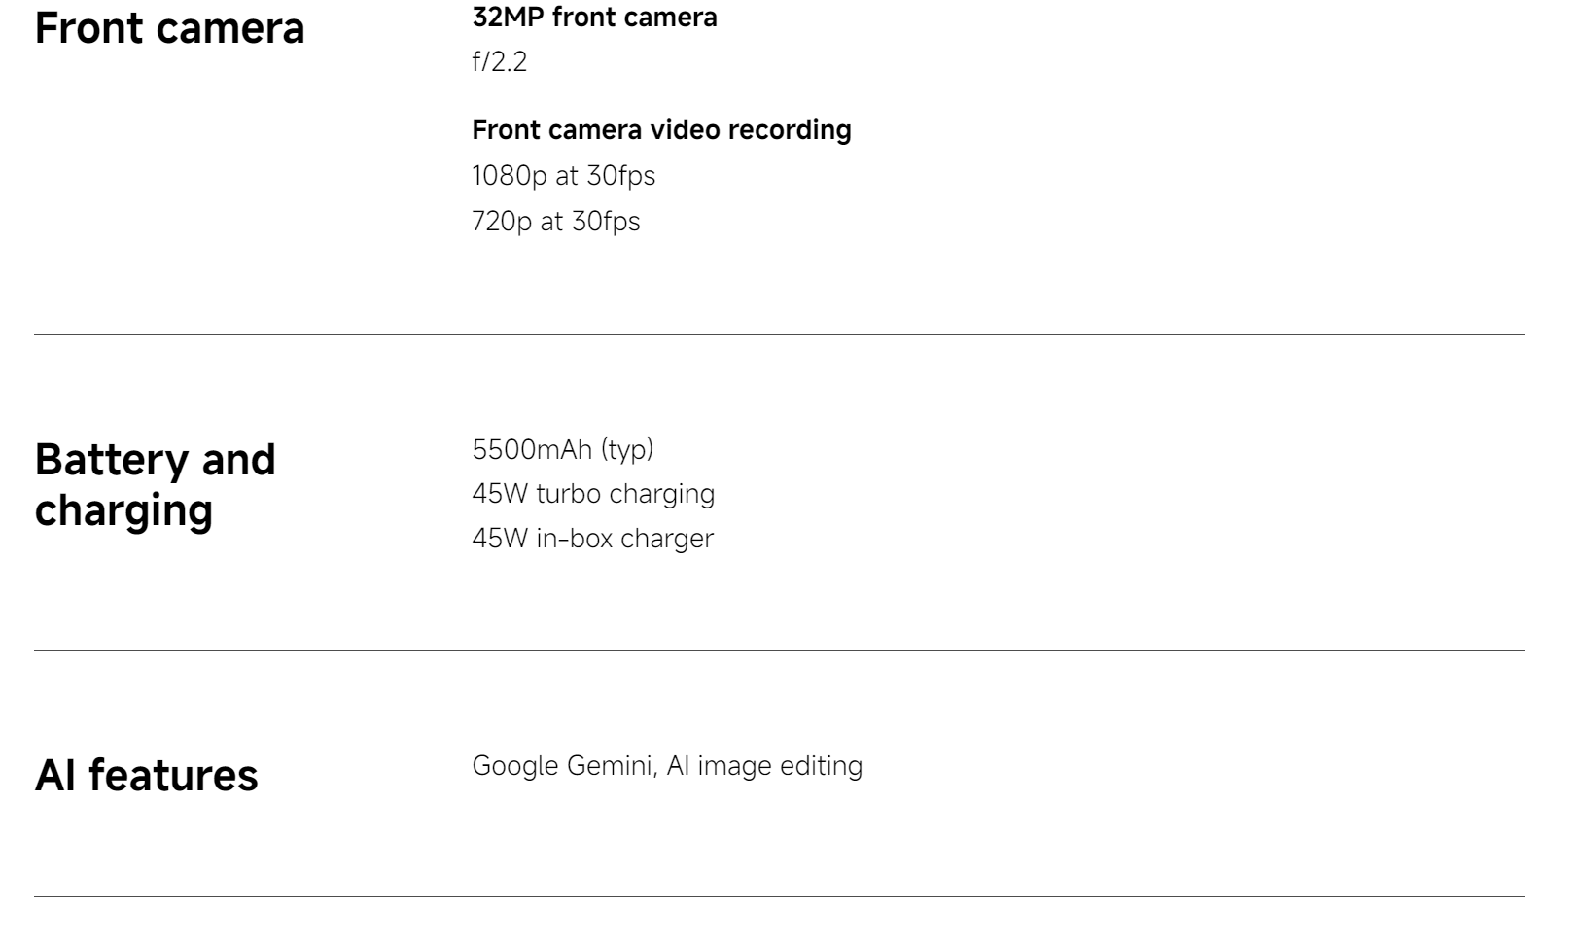
Task: Click the "Google Gemini" text
Action: point(561,766)
